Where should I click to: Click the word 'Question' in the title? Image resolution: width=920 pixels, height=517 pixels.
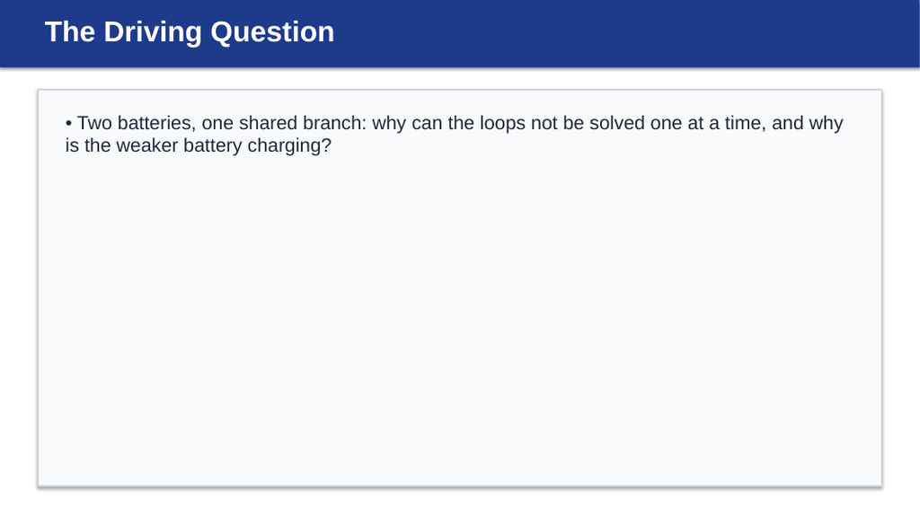click(272, 33)
